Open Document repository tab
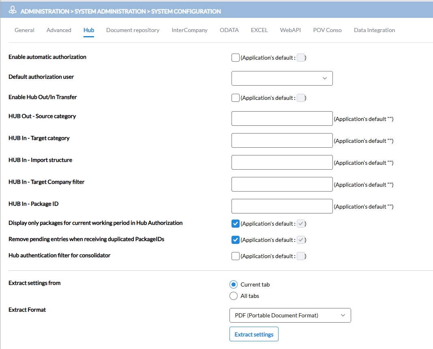This screenshot has height=349, width=433. [x=133, y=30]
